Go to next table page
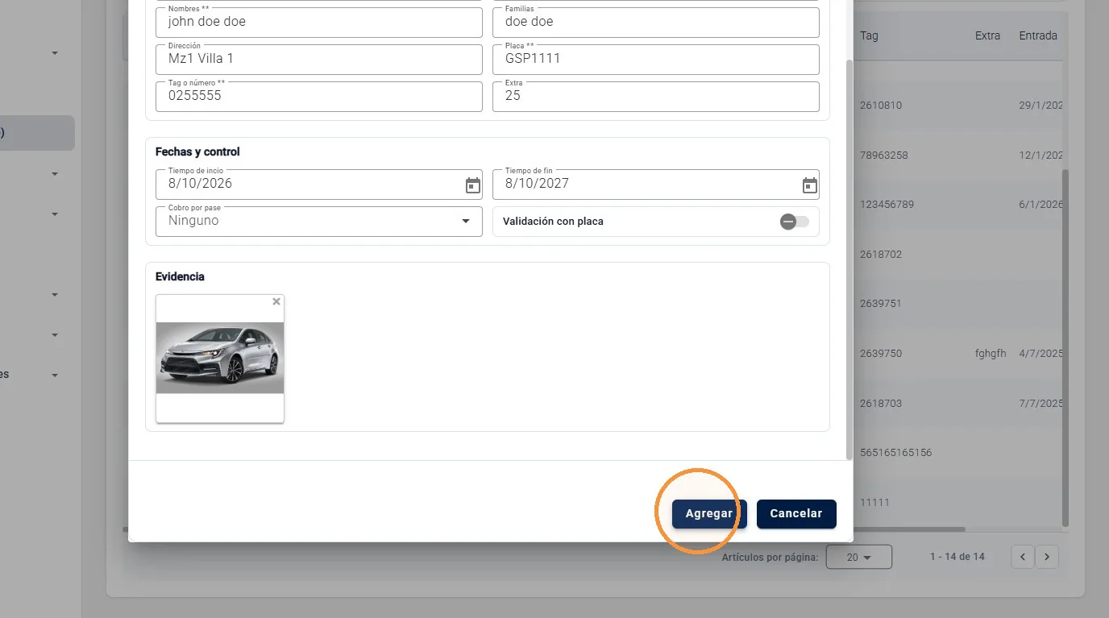The height and width of the screenshot is (618, 1109). (1047, 556)
